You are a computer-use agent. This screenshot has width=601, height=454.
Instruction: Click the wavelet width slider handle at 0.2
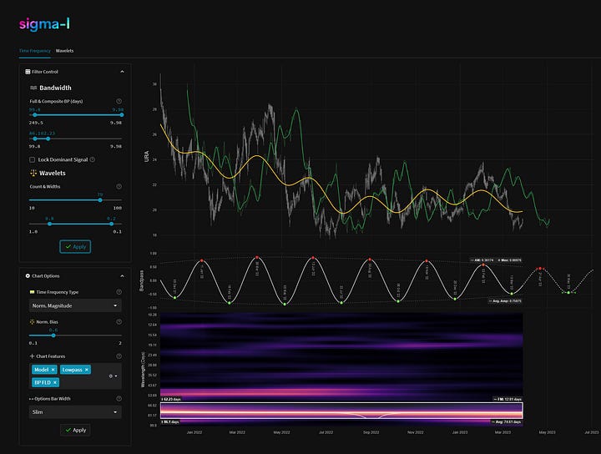click(111, 224)
